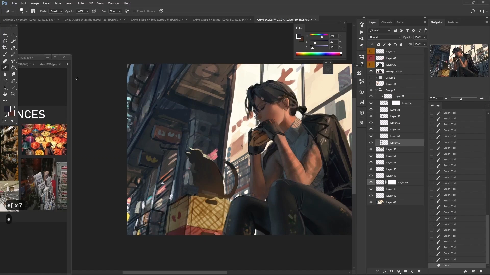This screenshot has width=490, height=275.
Task: Switch to the Channels tab
Action: coord(386,22)
